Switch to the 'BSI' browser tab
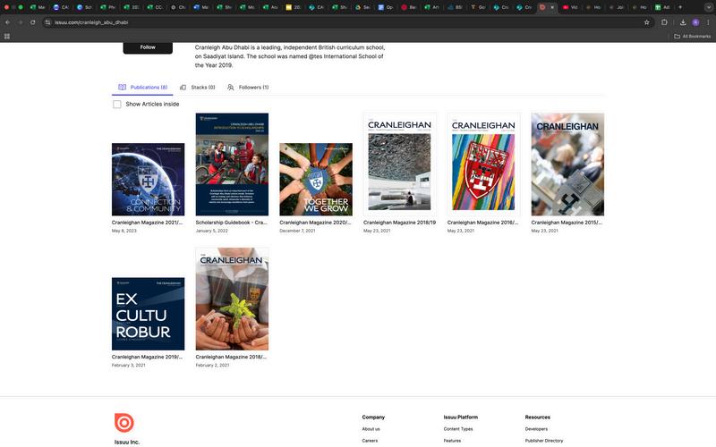Viewport: 716px width, 447px height. pyautogui.click(x=455, y=7)
